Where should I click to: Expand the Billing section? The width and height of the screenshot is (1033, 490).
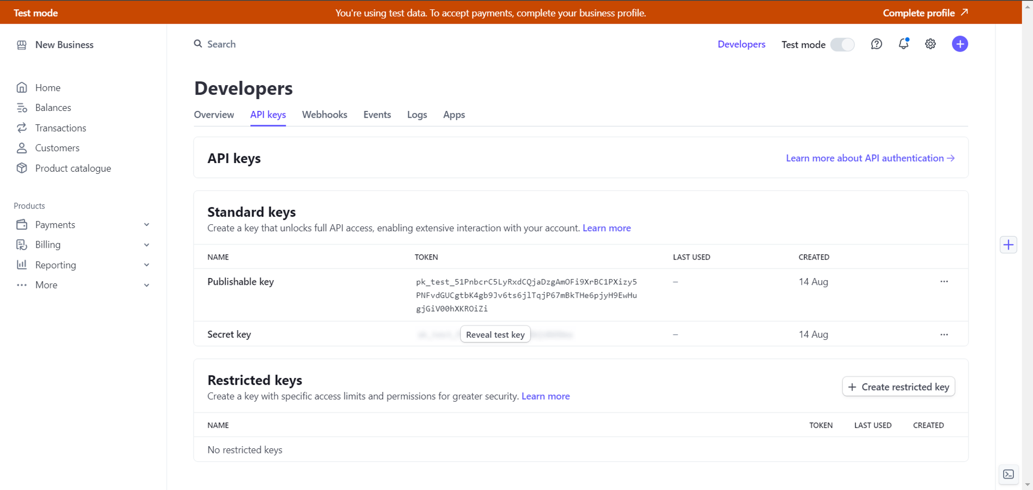click(147, 244)
